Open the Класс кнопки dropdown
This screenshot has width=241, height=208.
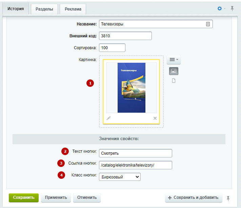pyautogui.click(x=120, y=177)
